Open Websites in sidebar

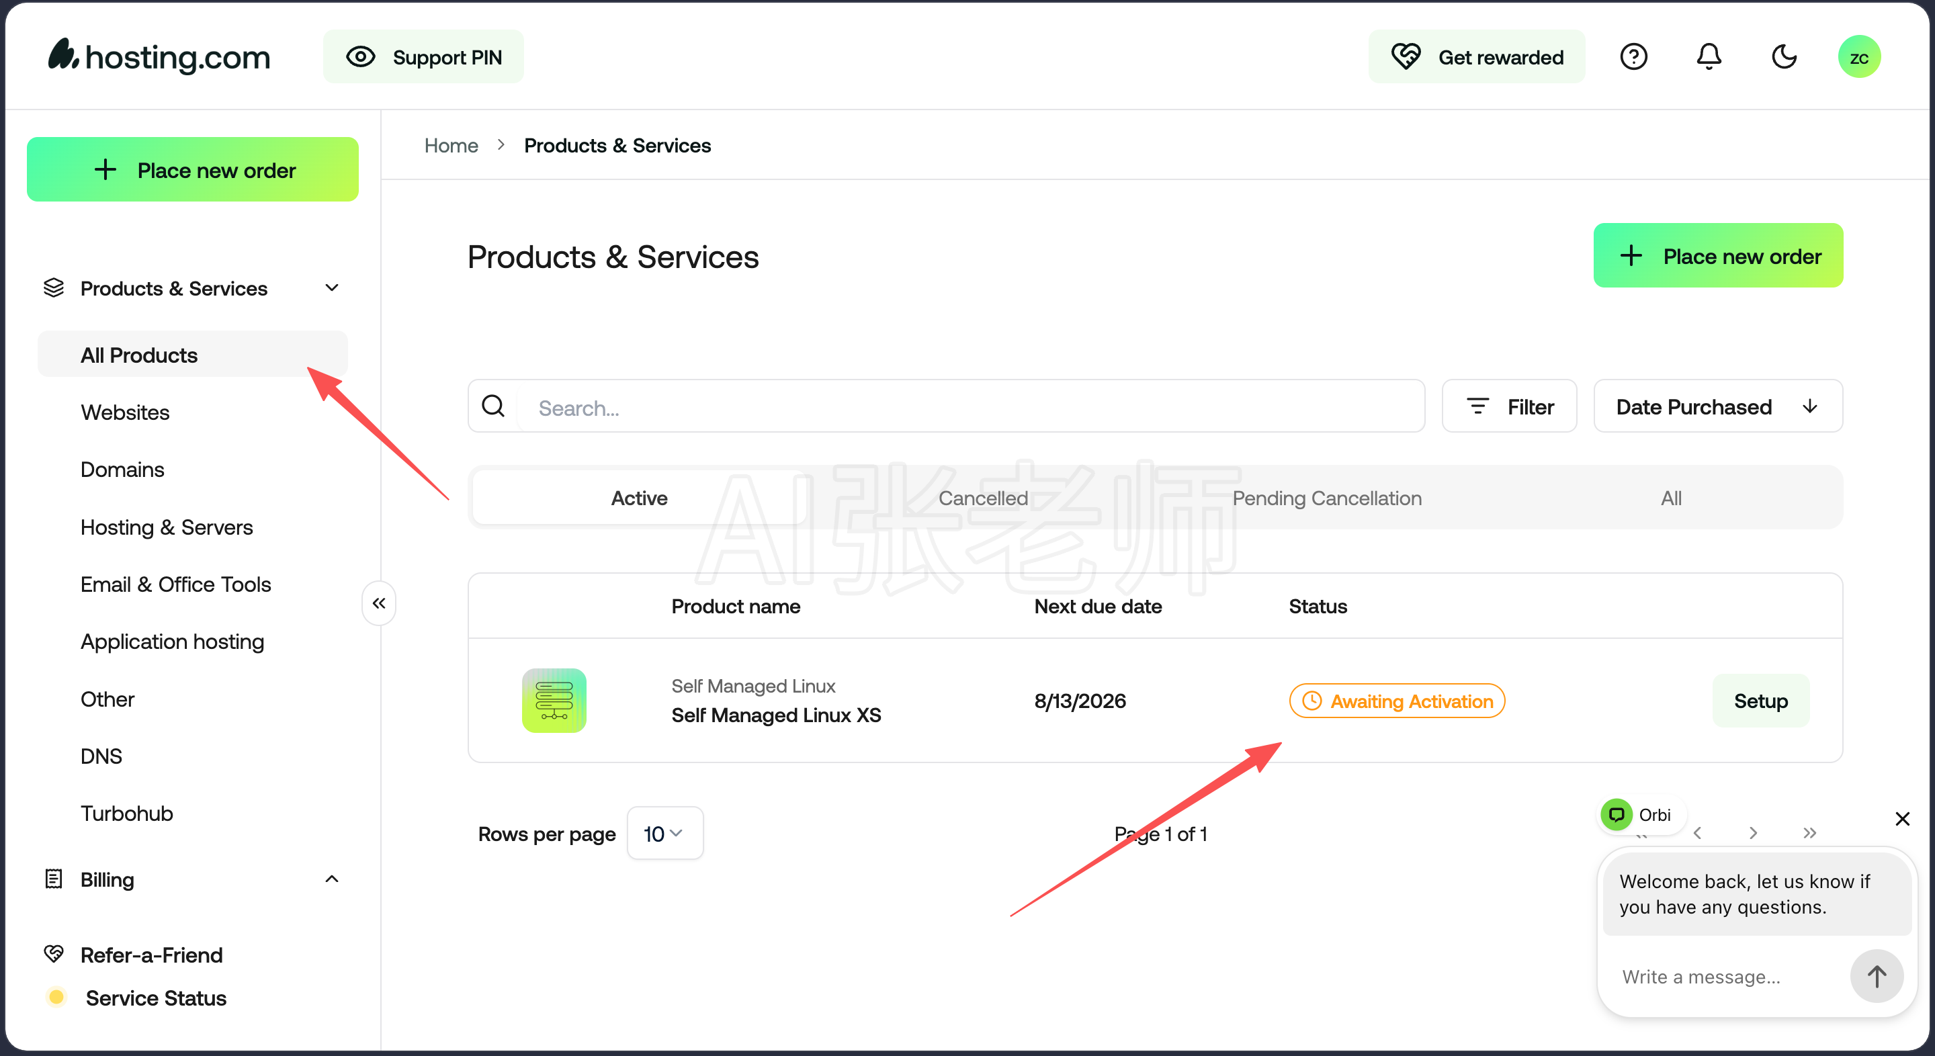pos(126,412)
